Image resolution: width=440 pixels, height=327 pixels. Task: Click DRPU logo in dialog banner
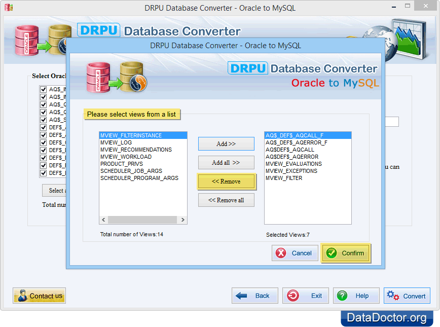pos(248,68)
